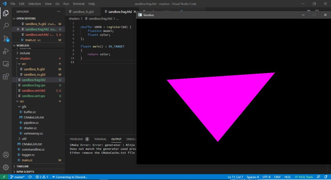Open the Selection menu

point(34,4)
